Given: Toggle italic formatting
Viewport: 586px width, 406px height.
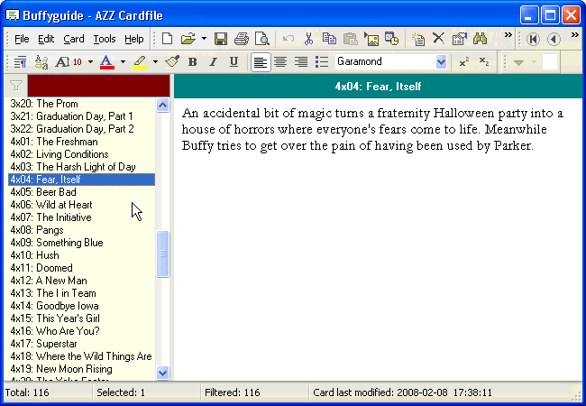Looking at the screenshot, I should click(213, 61).
